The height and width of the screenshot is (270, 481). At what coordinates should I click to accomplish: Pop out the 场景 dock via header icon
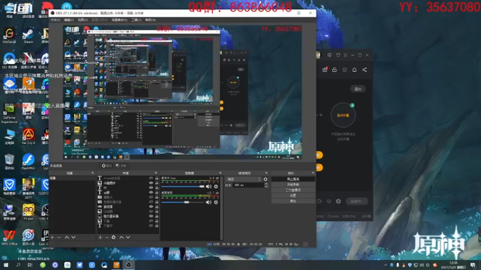(x=93, y=173)
